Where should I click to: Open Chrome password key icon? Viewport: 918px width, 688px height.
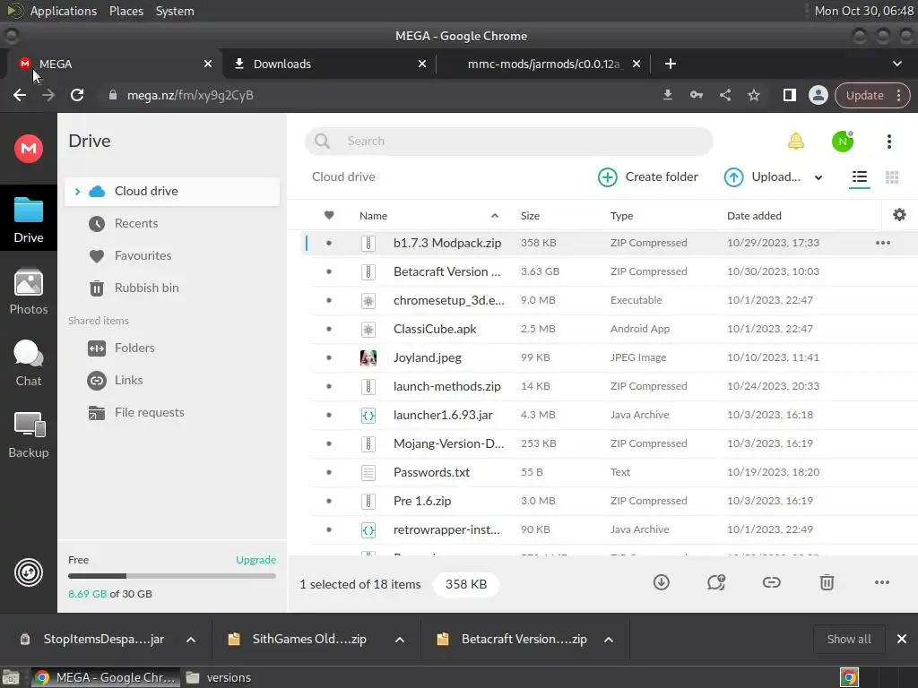point(696,95)
